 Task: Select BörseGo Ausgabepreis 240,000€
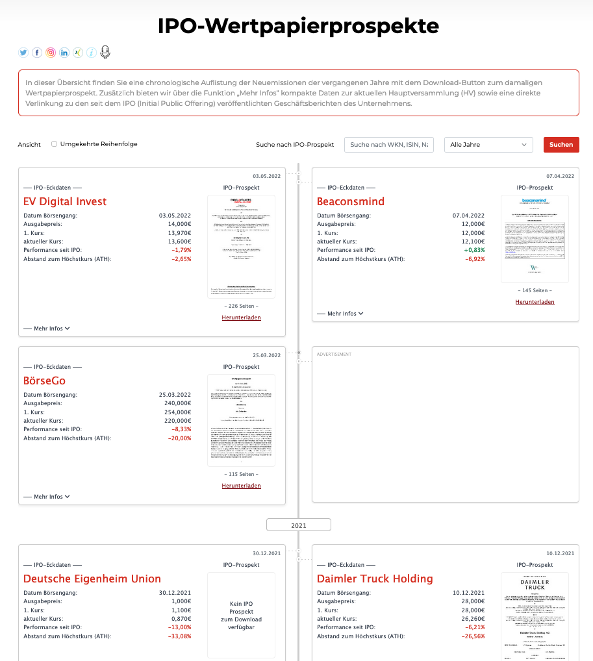(177, 403)
